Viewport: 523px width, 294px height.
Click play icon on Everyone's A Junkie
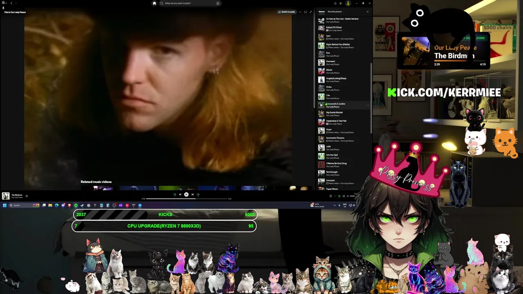click(x=321, y=105)
